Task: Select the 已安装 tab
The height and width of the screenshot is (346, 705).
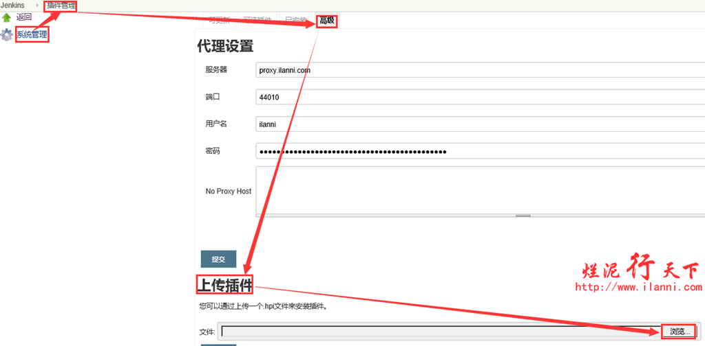Action: 295,21
